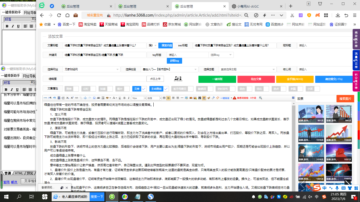
Task: Select the underline tool
Action: pyautogui.click(x=119, y=98)
